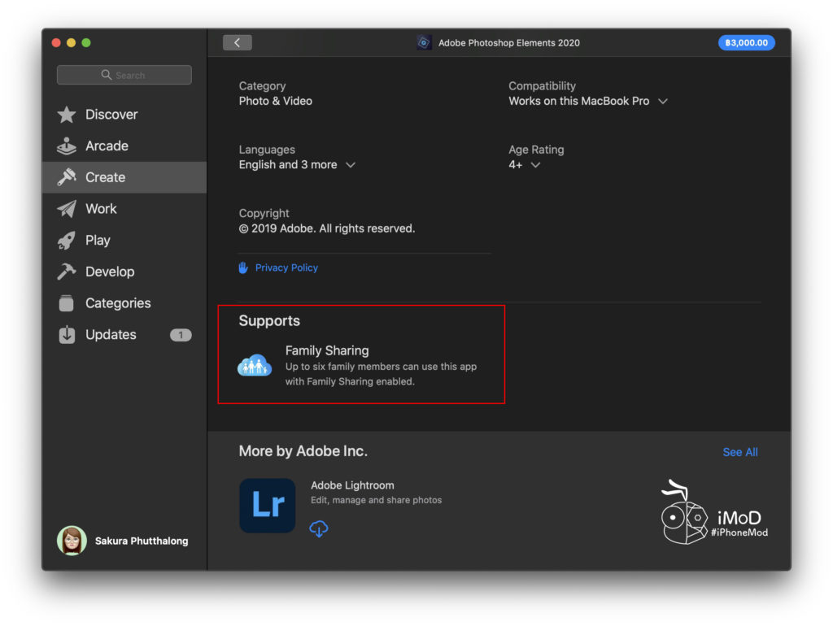Expand the Compatibility details chevron
Viewport: 833px width, 626px height.
pos(663,102)
